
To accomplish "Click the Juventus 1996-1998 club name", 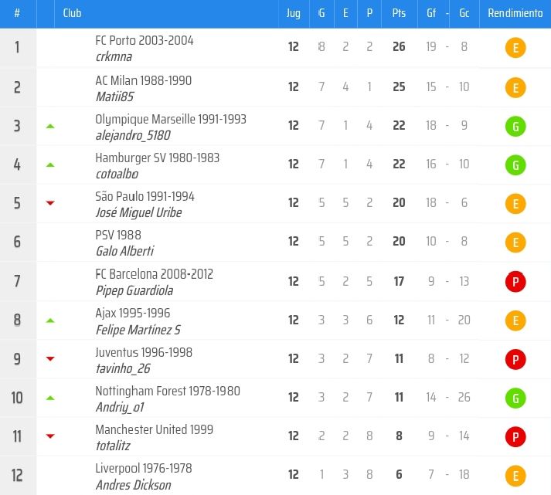I will pos(144,352).
